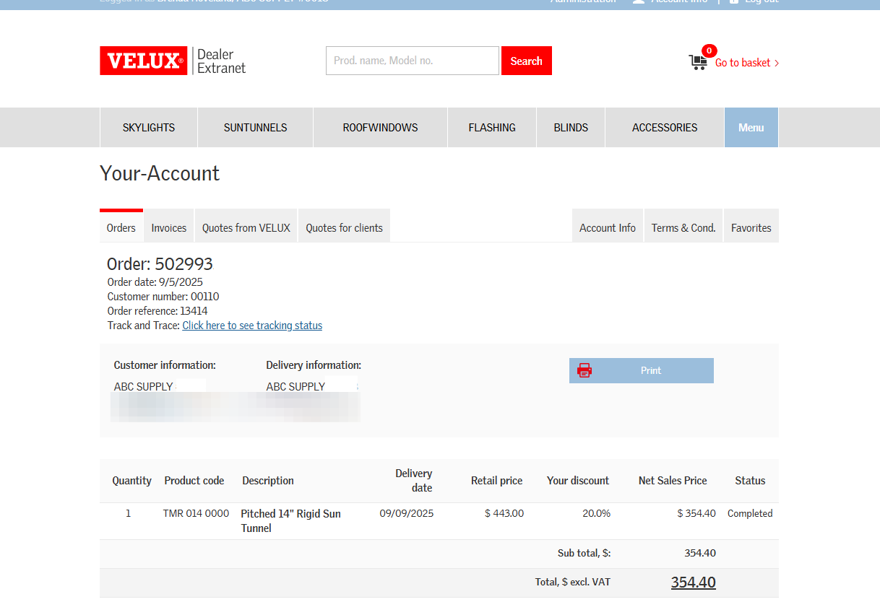880x602 pixels.
Task: Click Customer number: 00110 text
Action: [163, 297]
